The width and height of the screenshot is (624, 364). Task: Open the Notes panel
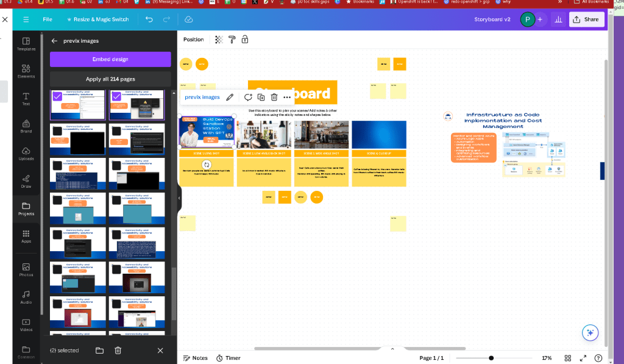tap(196, 358)
